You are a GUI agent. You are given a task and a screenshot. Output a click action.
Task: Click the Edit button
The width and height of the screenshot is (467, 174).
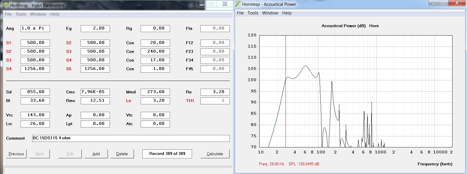[70, 154]
